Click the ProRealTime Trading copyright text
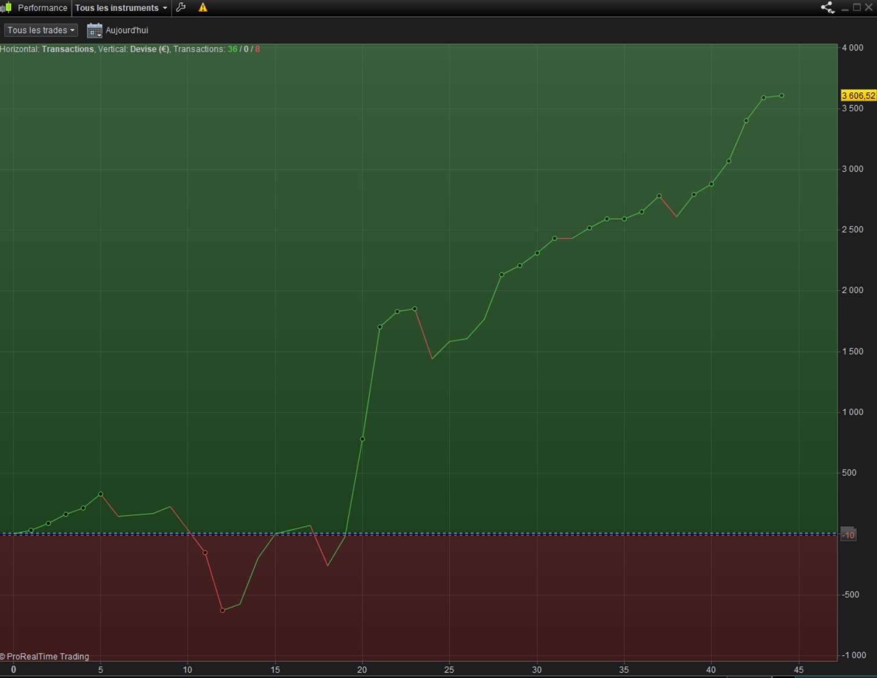Viewport: 877px width, 678px height. tap(45, 657)
